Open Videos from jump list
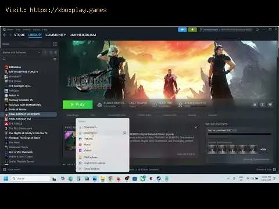Screen dimensions: 279x209 [x=102, y=150]
